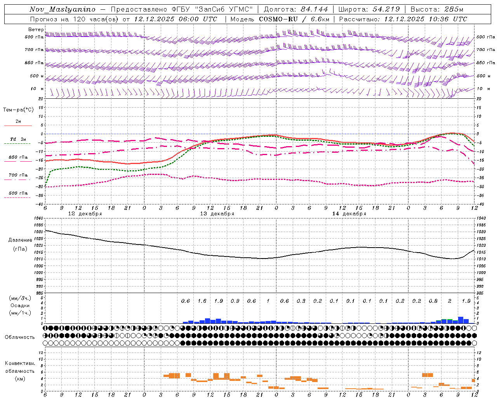Click the 500 гПа temperature legend entry
This screenshot has width=497, height=398.
click(18, 193)
